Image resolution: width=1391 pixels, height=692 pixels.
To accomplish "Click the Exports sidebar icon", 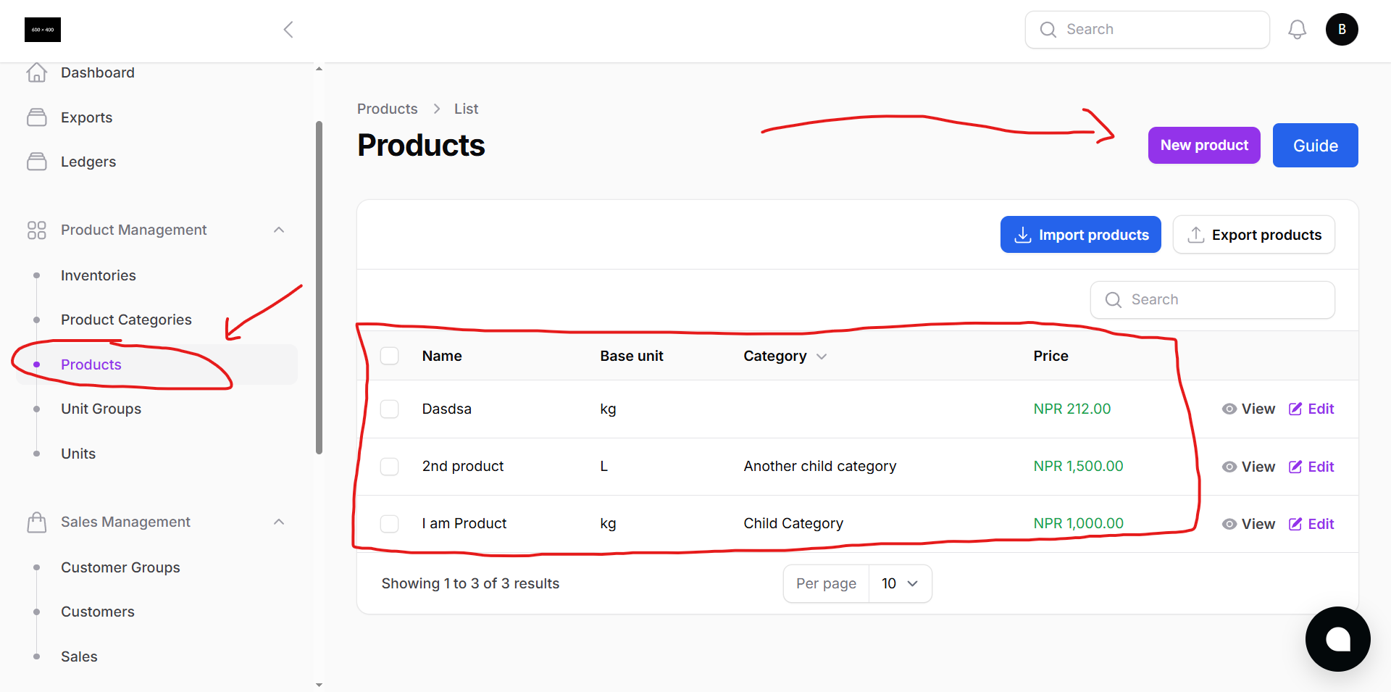I will pos(37,117).
